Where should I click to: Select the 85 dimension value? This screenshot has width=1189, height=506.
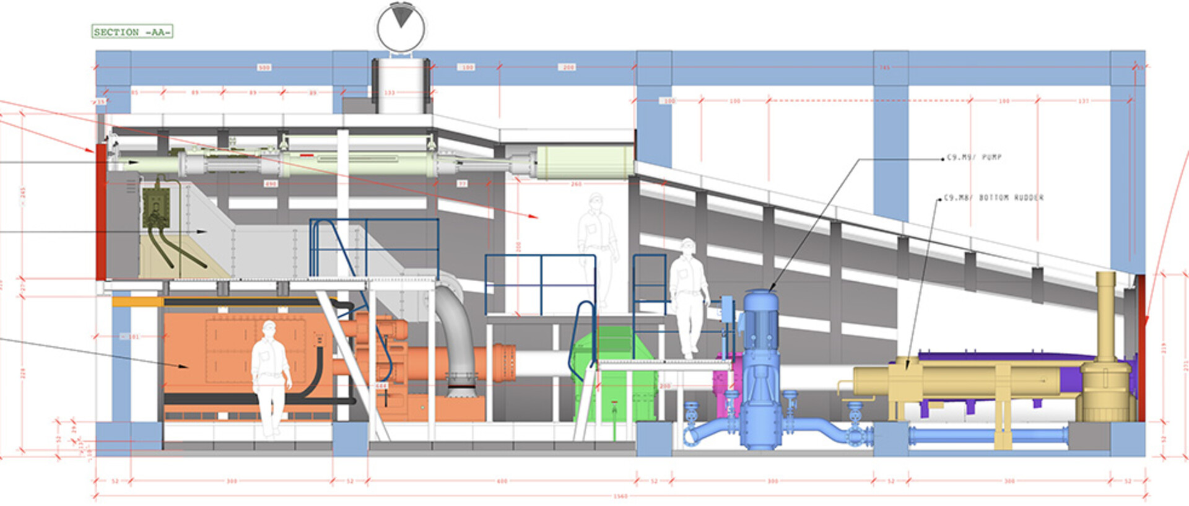(x=134, y=93)
